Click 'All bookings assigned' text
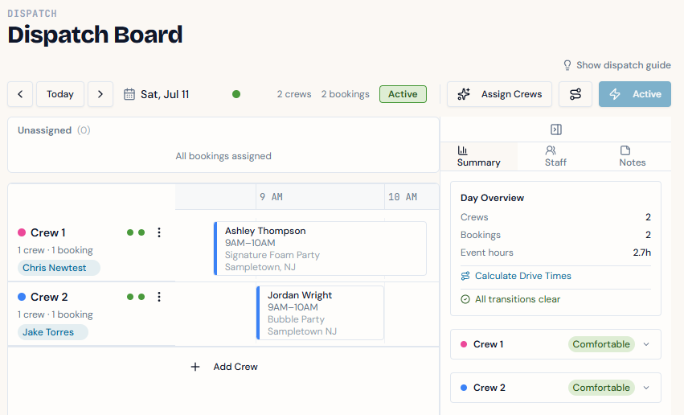684x415 pixels. click(223, 156)
